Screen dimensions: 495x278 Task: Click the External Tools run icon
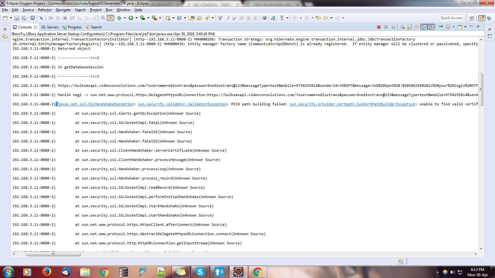154,18
